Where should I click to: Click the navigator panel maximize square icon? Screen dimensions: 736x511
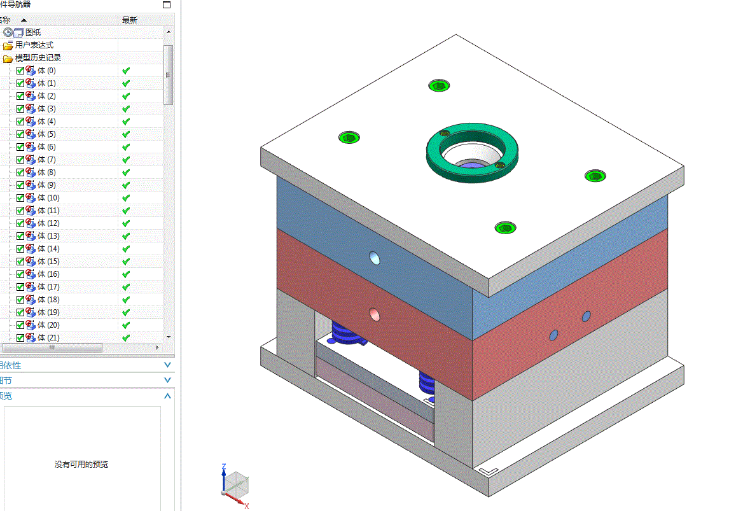tap(167, 4)
